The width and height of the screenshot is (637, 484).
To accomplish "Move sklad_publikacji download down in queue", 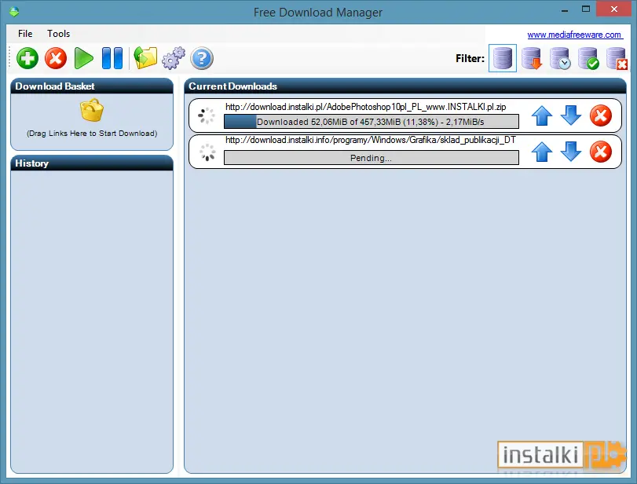I will tap(571, 152).
